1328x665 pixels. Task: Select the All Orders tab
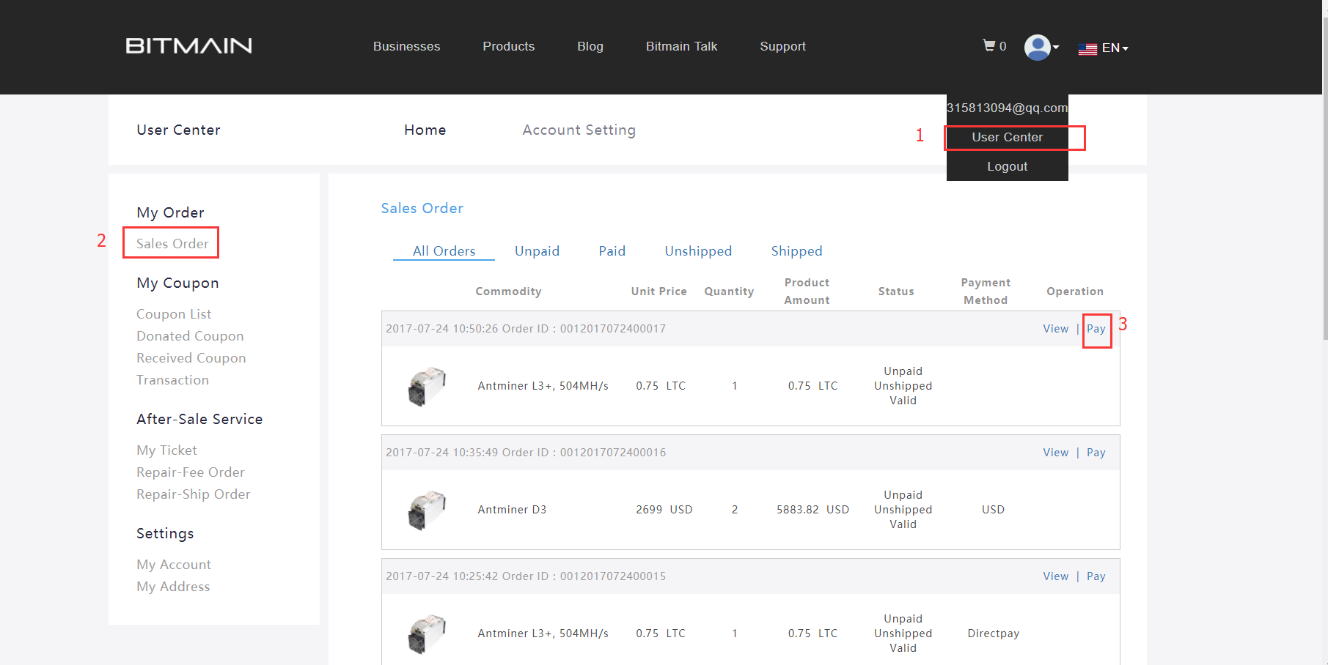[444, 250]
